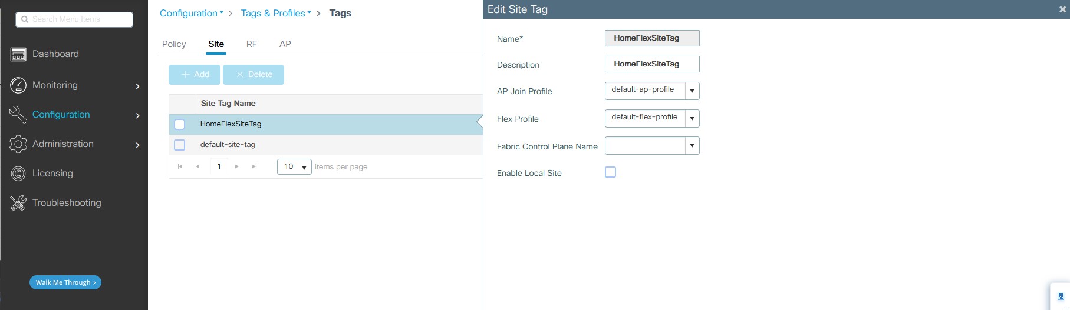Go to first page of table
Viewport: 1070px width, 310px height.
180,166
